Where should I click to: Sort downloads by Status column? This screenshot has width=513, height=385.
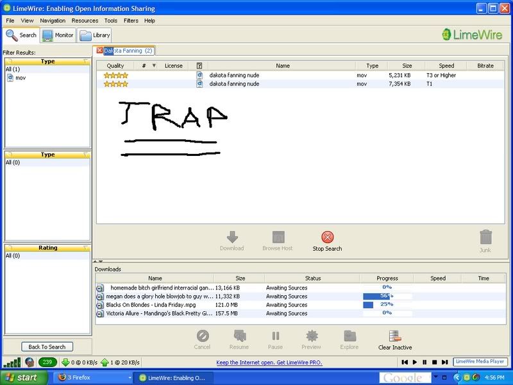(313, 278)
